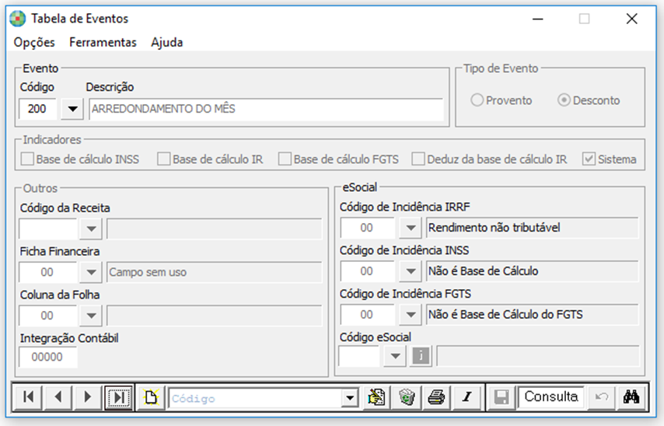The height and width of the screenshot is (426, 664).
Task: Enable Base de cálculo FGTS checkbox
Action: click(x=285, y=159)
